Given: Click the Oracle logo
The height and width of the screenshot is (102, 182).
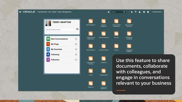Looking at the screenshot, I should tap(29, 12).
